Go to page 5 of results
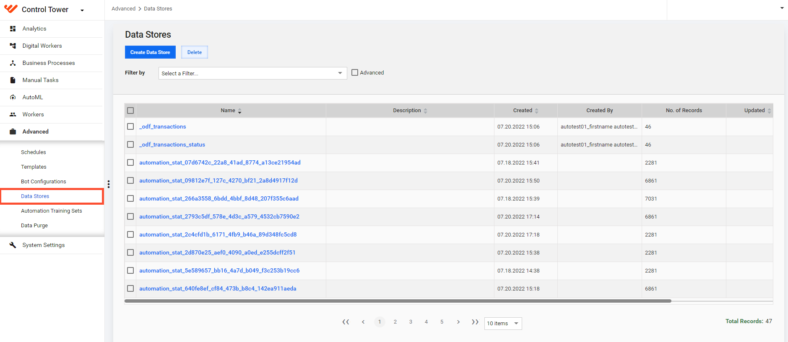The height and width of the screenshot is (342, 788). [442, 322]
